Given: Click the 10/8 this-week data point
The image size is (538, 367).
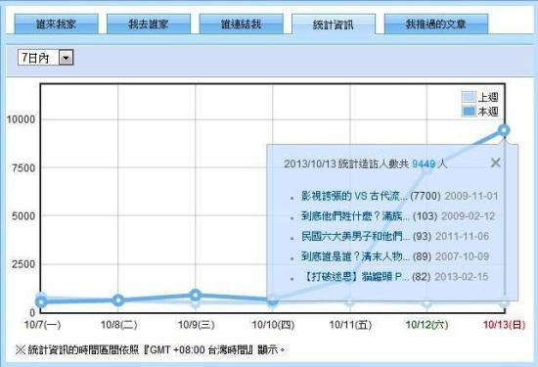Looking at the screenshot, I should click(118, 300).
